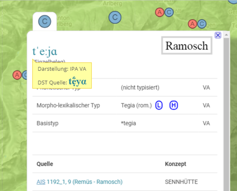Click the *tegia base type value
The image size is (237, 191).
[128, 123]
